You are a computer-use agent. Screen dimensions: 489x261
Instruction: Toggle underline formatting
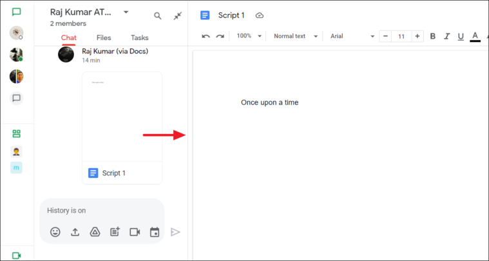[x=460, y=36]
